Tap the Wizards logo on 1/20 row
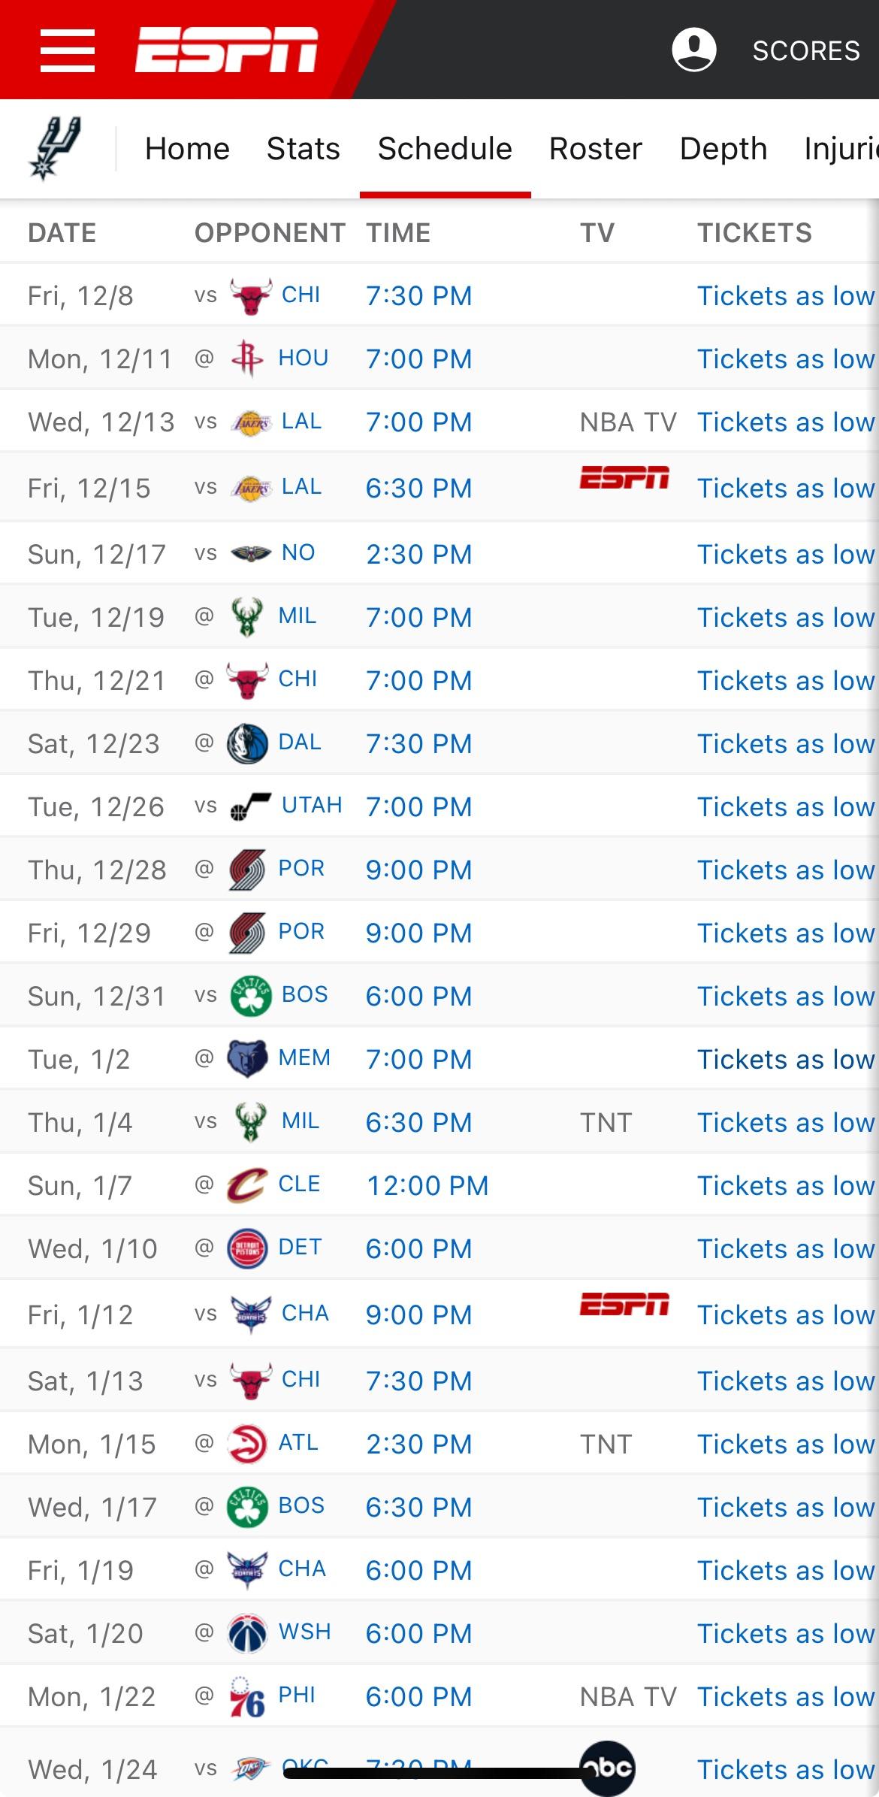This screenshot has height=1797, width=879. coord(247,1633)
